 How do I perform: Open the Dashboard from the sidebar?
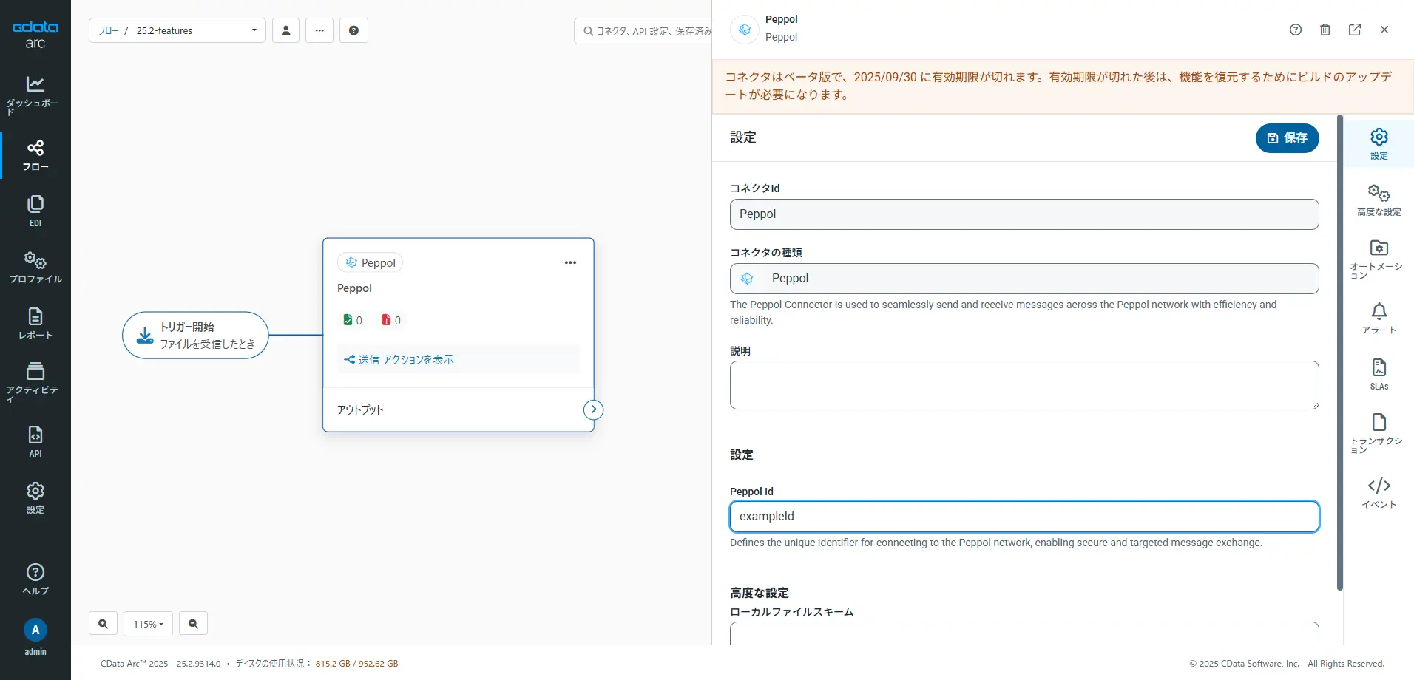tap(35, 94)
